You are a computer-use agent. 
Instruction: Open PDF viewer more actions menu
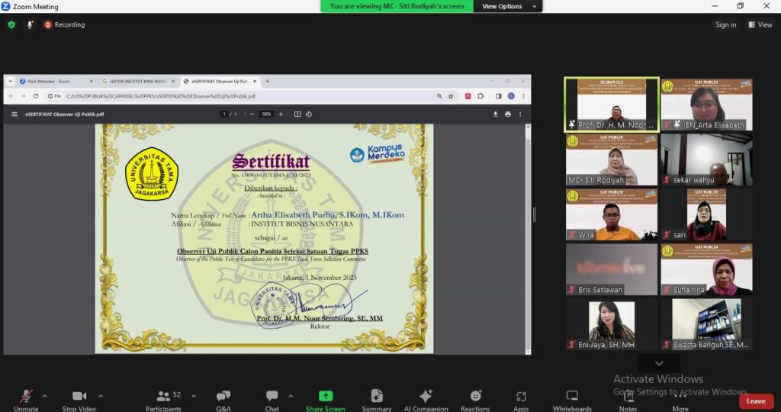pyautogui.click(x=520, y=114)
